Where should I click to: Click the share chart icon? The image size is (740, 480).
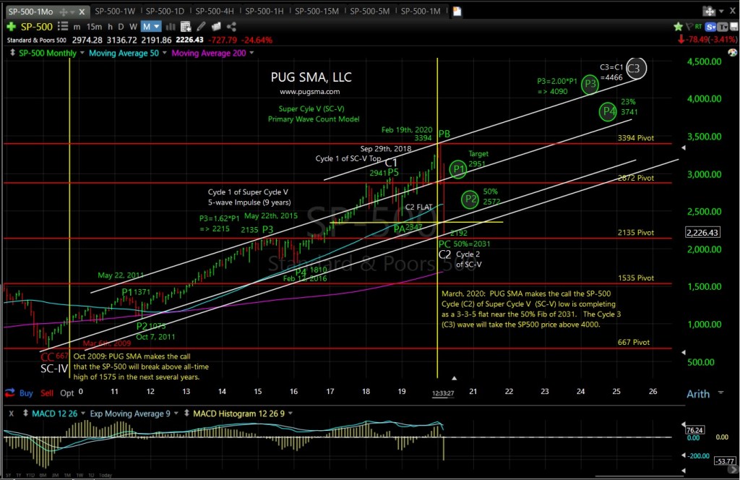pyautogui.click(x=231, y=27)
